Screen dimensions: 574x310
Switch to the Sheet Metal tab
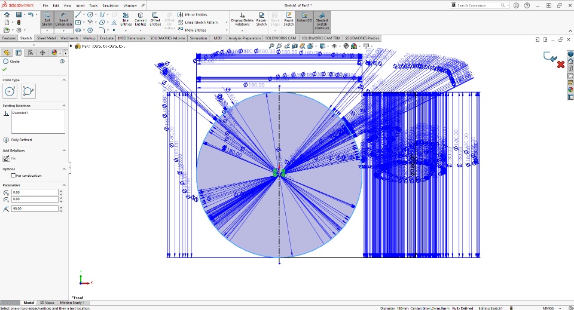click(x=46, y=38)
